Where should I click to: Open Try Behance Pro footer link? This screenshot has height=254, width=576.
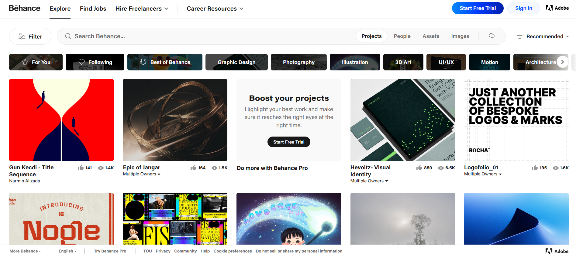(110, 251)
